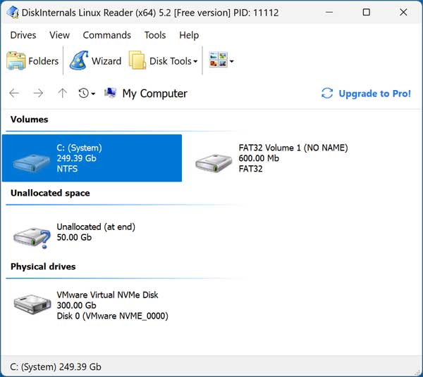Go forward with the right arrow
Viewport: 423px width, 377px height.
(38, 94)
